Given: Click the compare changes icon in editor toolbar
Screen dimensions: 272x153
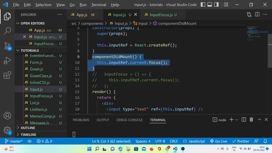Looking at the screenshot, I should 249,14.
